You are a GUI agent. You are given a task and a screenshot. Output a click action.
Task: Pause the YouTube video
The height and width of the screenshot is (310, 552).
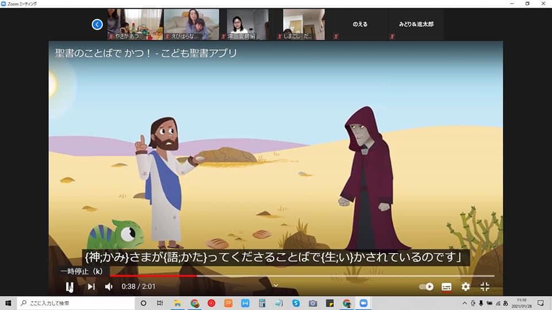click(x=70, y=286)
